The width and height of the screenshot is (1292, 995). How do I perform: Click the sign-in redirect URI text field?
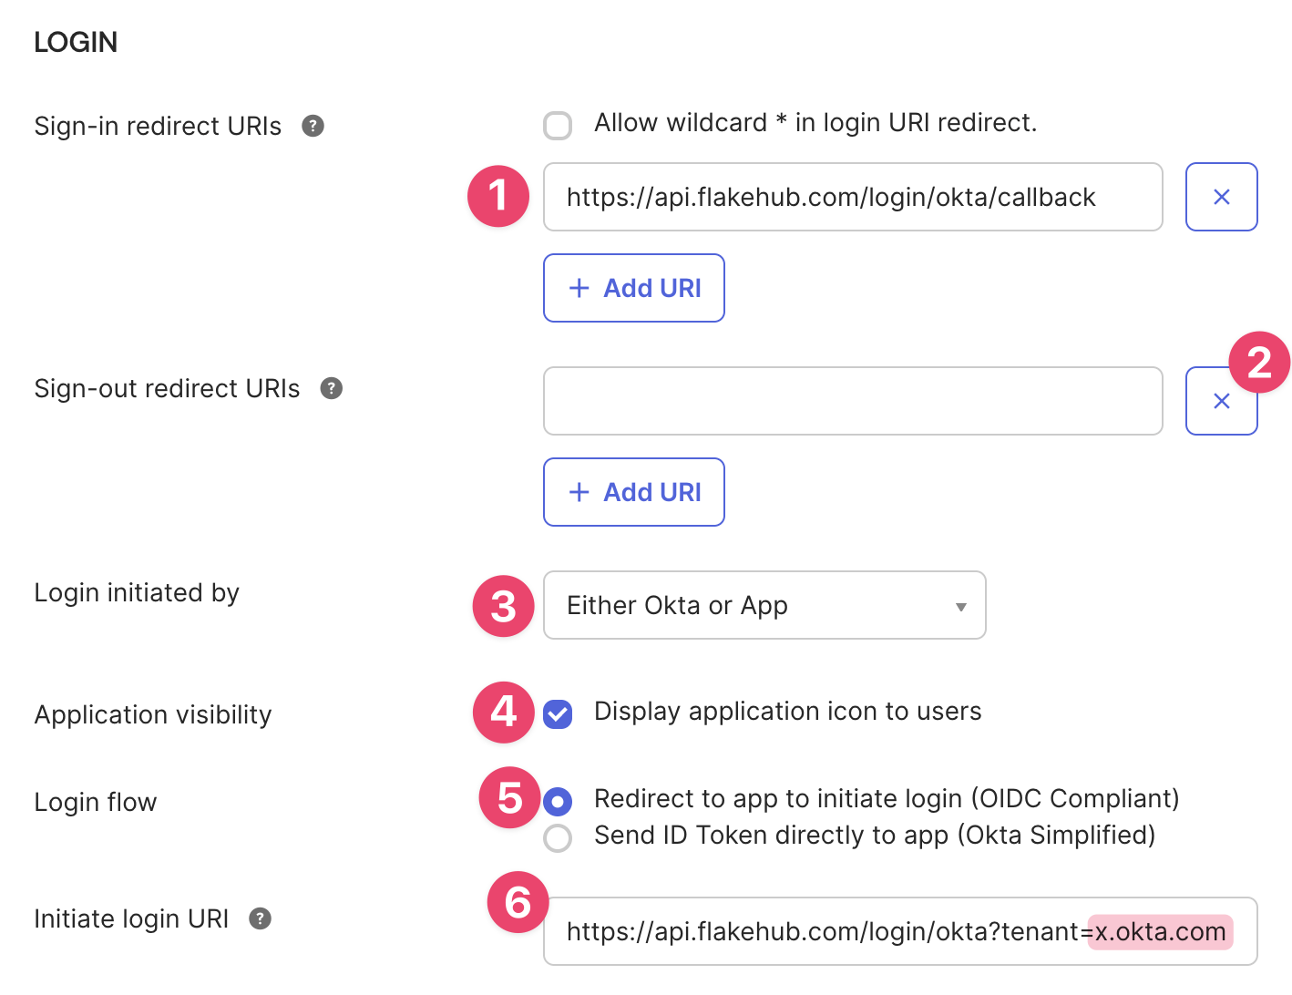click(x=852, y=197)
